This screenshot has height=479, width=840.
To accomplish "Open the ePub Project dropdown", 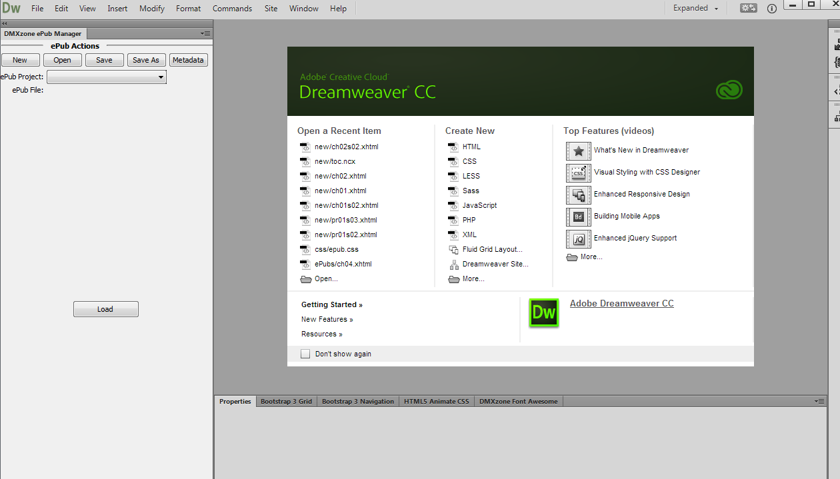I will tap(106, 77).
